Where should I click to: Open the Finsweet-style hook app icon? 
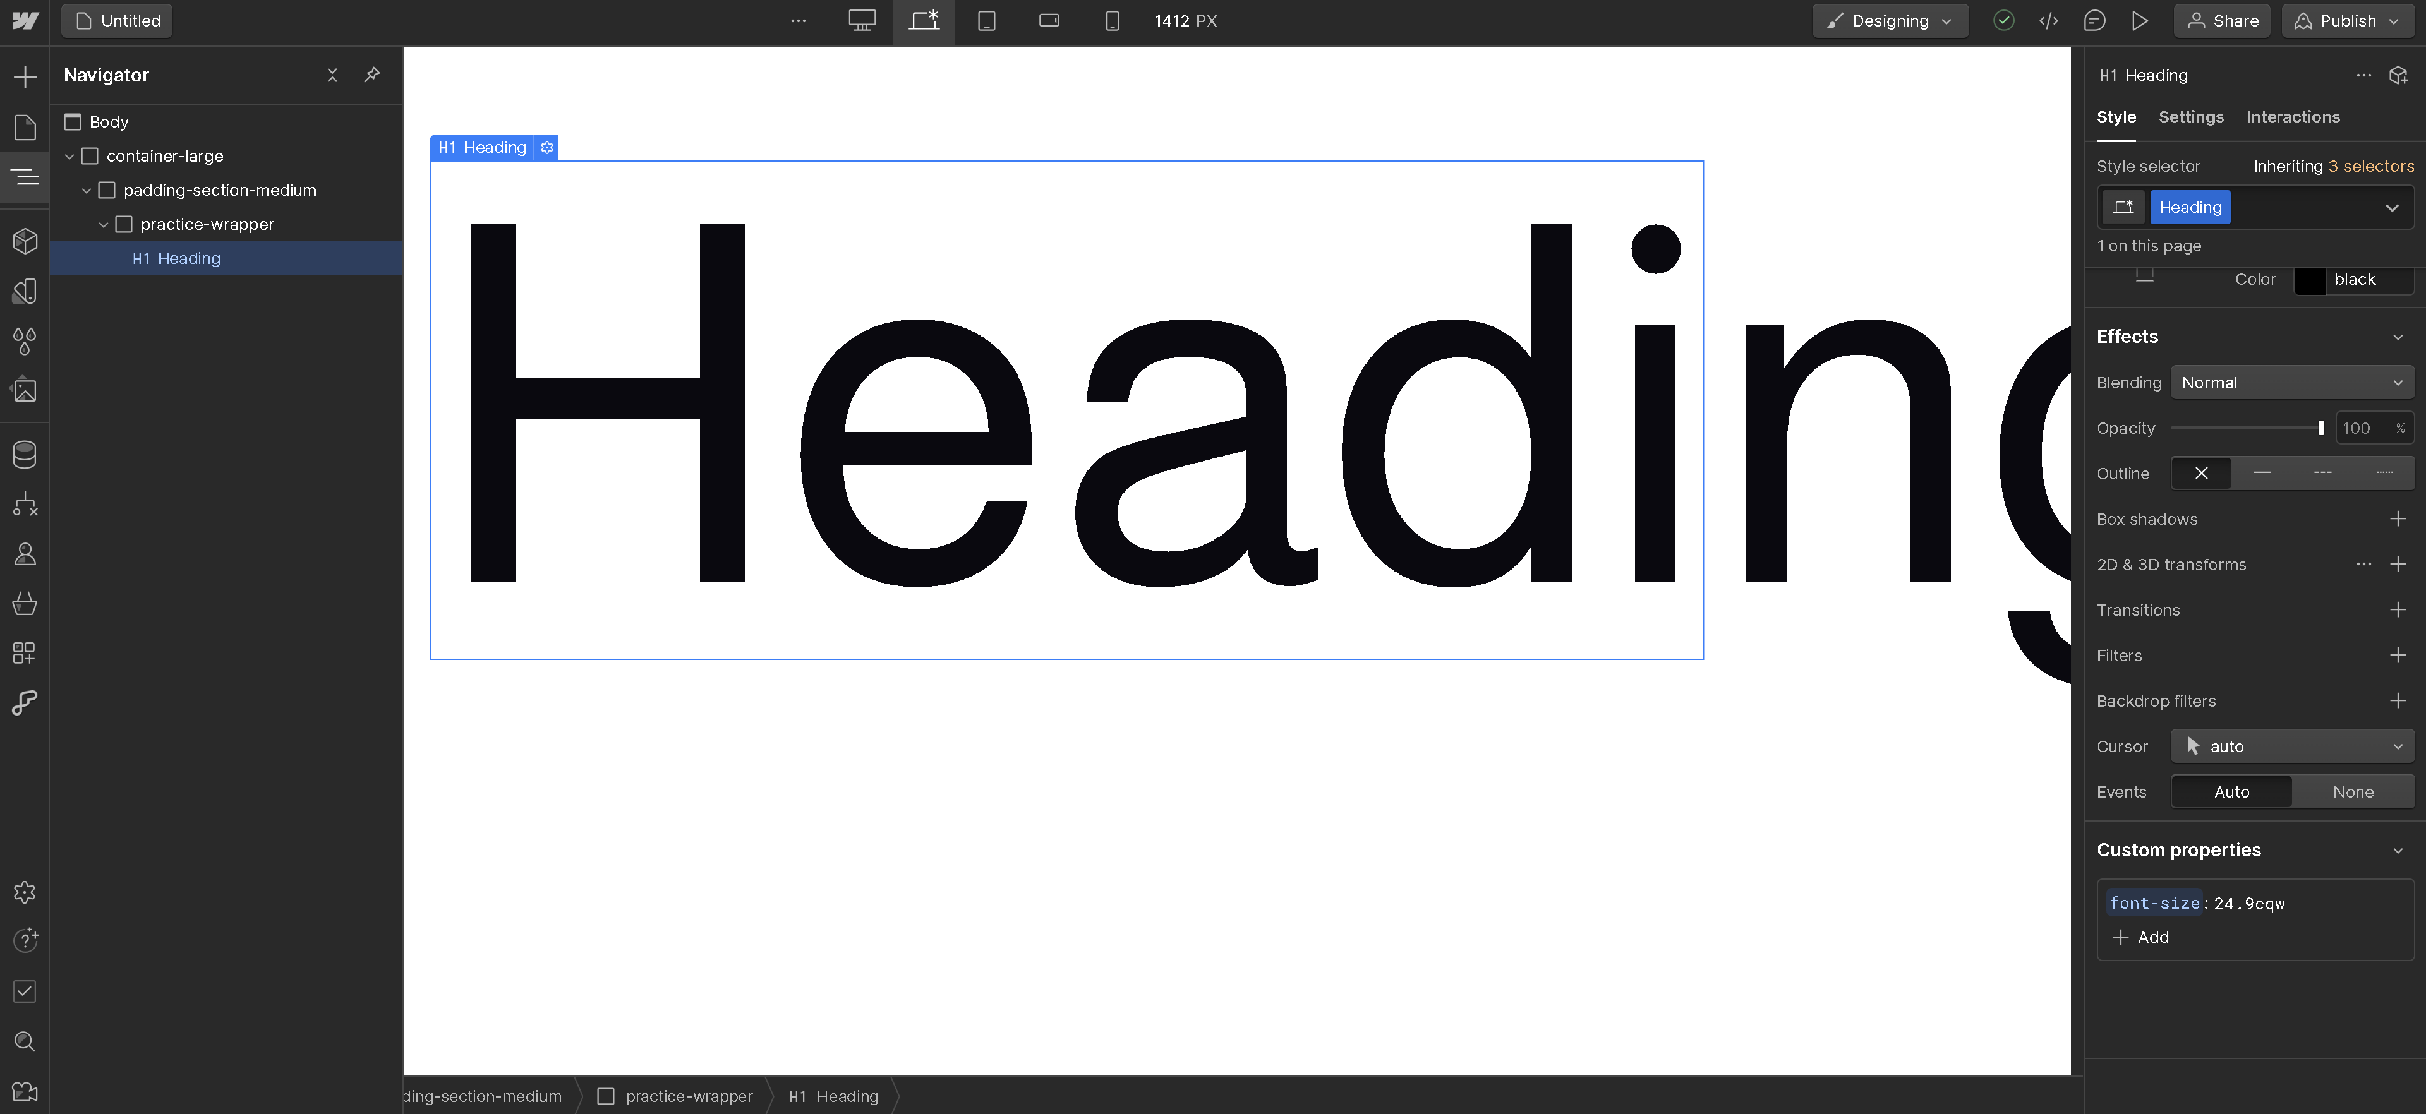coord(25,702)
